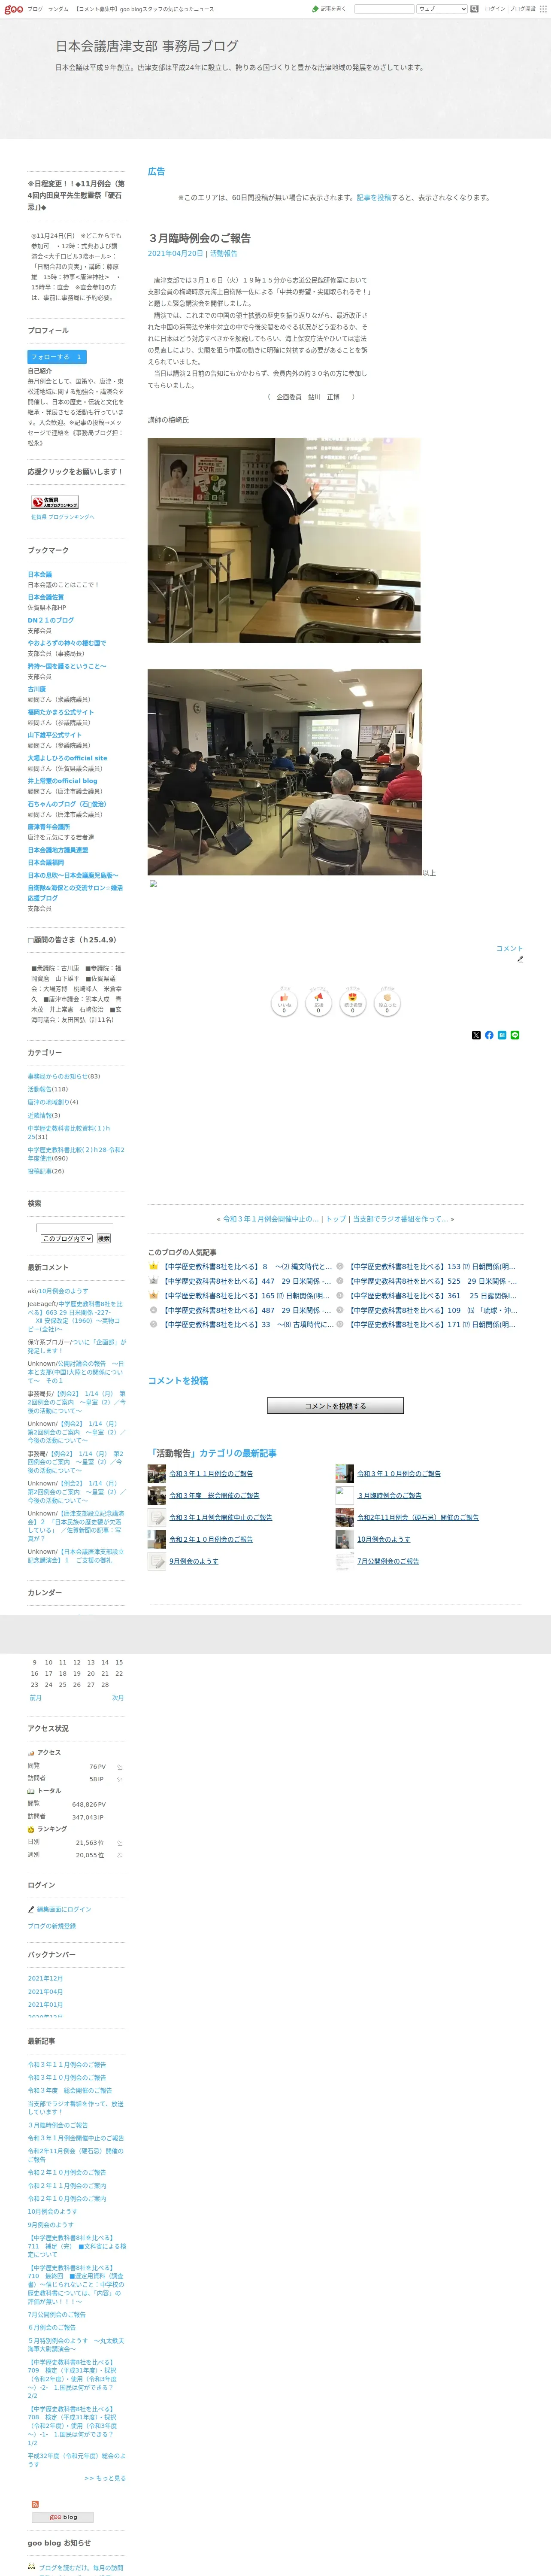Share via Hatena Bookmark icon

tap(502, 1035)
